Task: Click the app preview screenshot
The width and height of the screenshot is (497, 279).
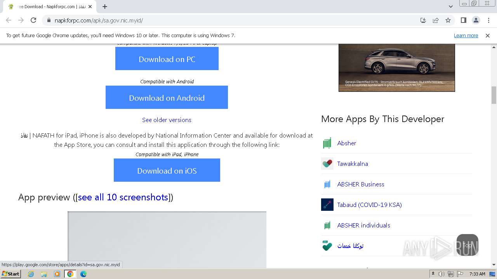Action: click(167, 239)
